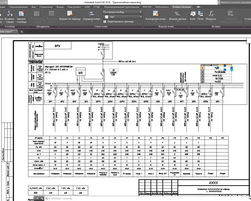Click the keyword search field at top
251x201 pixels.
[x=236, y=2]
